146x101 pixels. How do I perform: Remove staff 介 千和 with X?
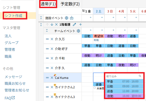[x=52, y=58]
